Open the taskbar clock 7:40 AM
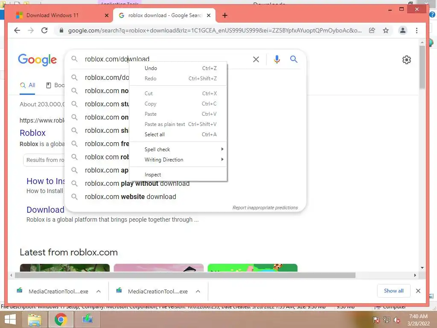Screen dimensions: 437x328 [418, 320]
